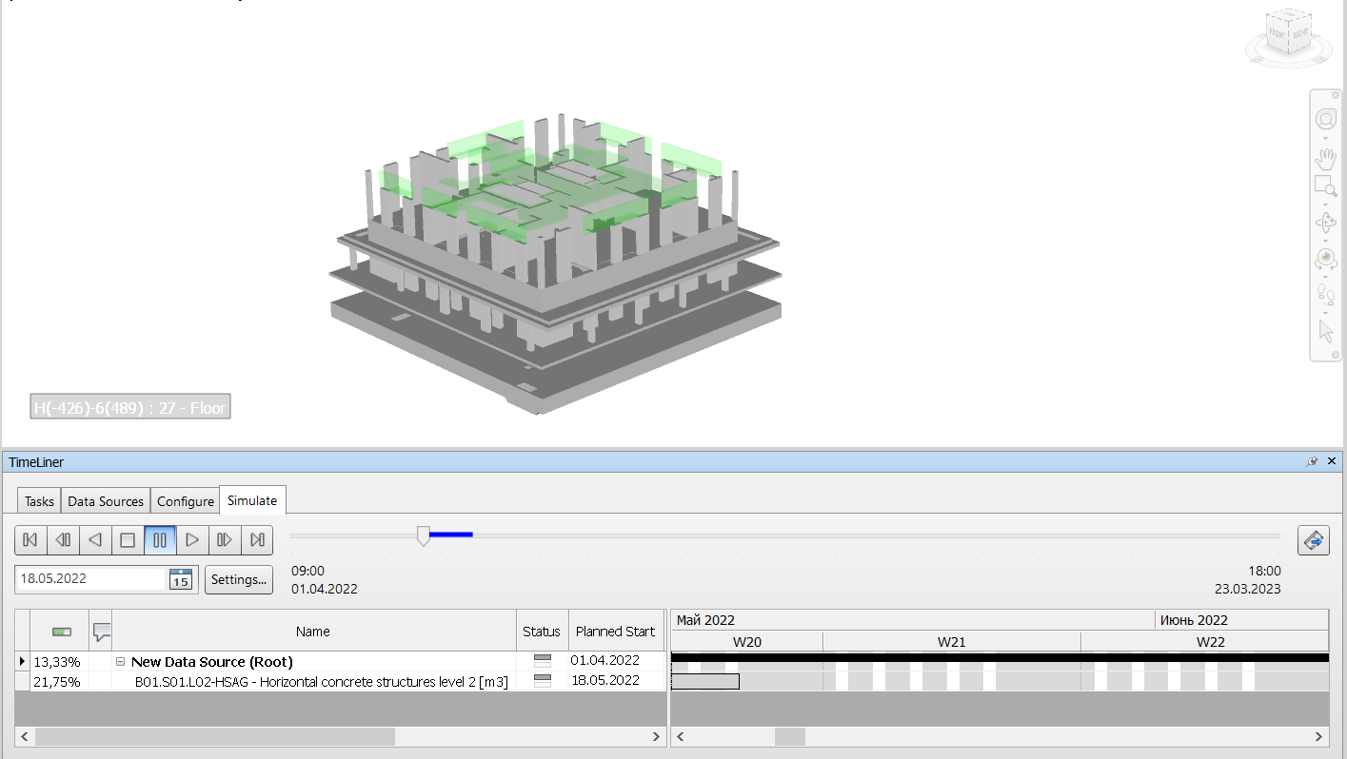This screenshot has width=1347, height=759.
Task: Click the Planned Start column header
Action: [x=615, y=632]
